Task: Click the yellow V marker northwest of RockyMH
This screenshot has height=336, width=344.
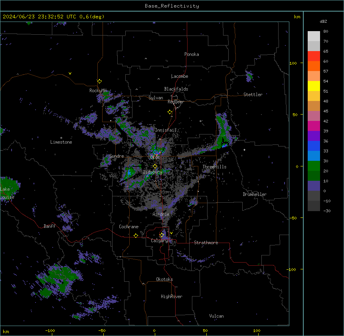Action: (70, 73)
